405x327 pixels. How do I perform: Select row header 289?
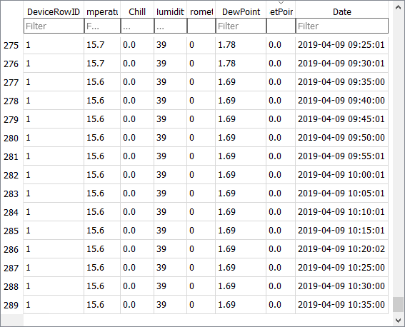11,305
